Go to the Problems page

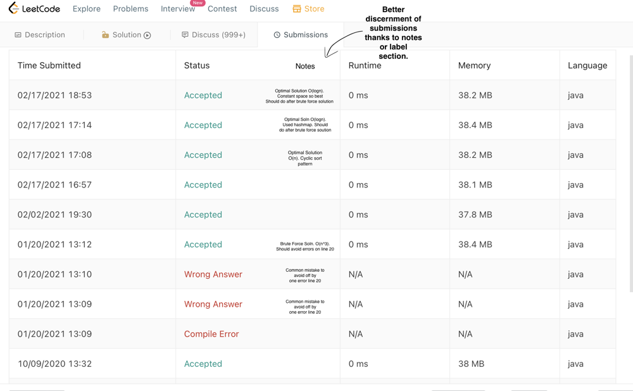pyautogui.click(x=130, y=8)
